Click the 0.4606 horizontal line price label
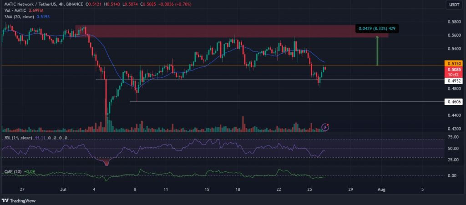 453,102
